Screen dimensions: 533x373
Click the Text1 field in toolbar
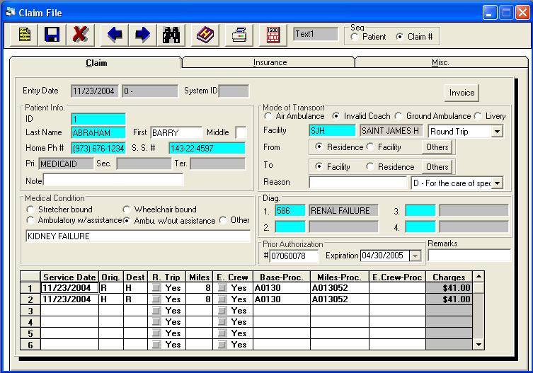pyautogui.click(x=316, y=34)
